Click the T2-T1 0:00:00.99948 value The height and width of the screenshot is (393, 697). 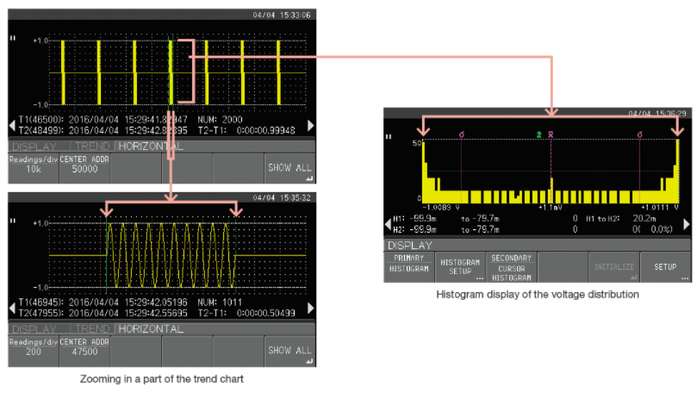(x=246, y=130)
